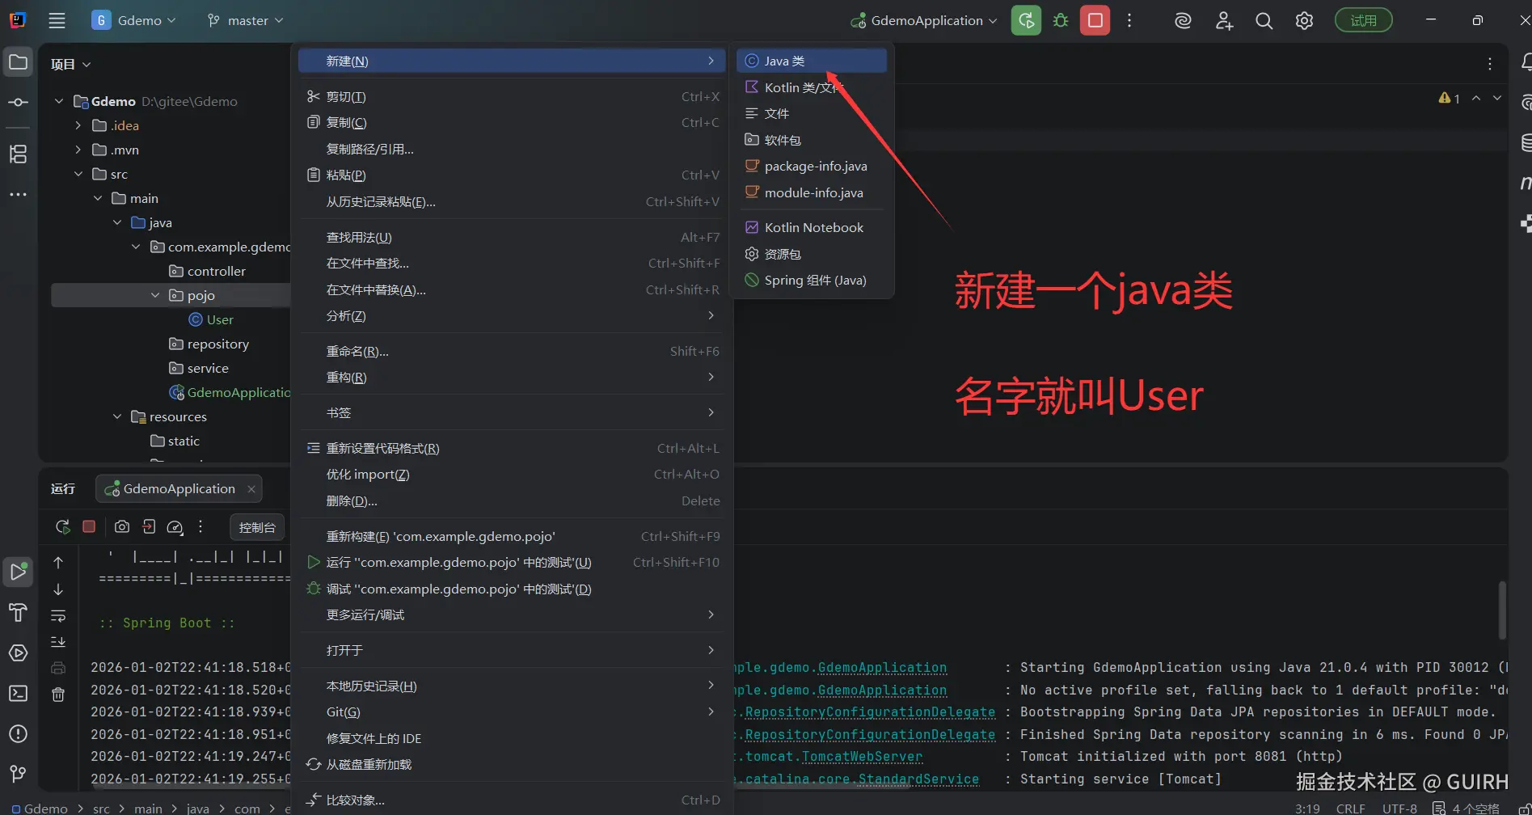Open the AI assistant swirl icon
Image resolution: width=1532 pixels, height=815 pixels.
click(1183, 21)
